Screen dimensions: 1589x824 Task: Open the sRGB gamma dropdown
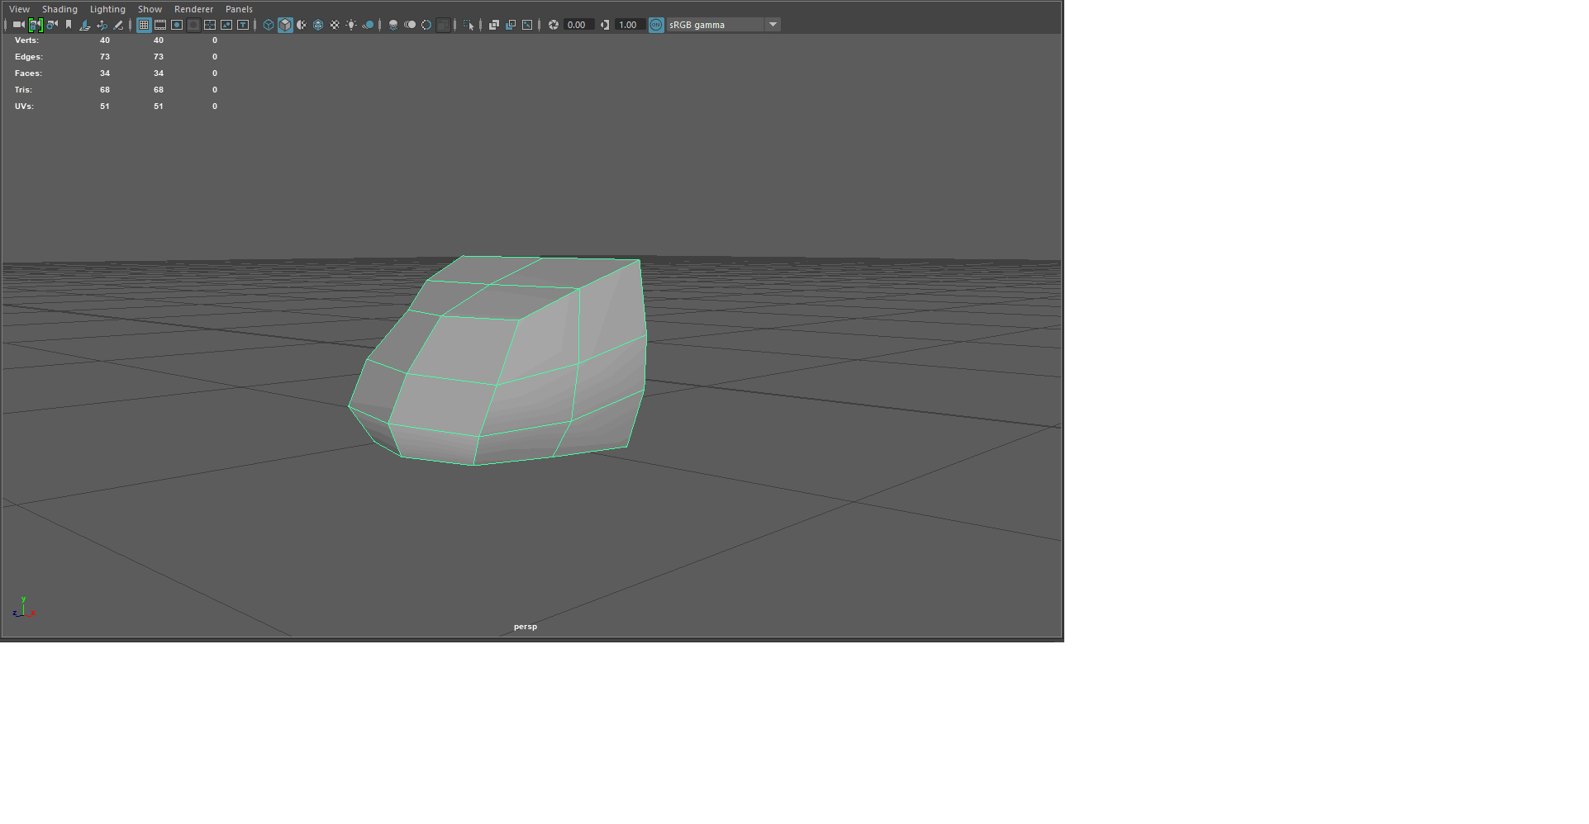click(723, 25)
